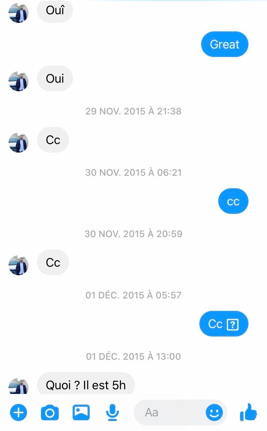Tap the sent "Cc ?" emoji message bubble
The width and height of the screenshot is (267, 431).
click(x=224, y=324)
